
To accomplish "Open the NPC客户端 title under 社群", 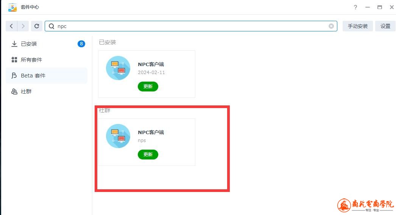I will (x=151, y=132).
